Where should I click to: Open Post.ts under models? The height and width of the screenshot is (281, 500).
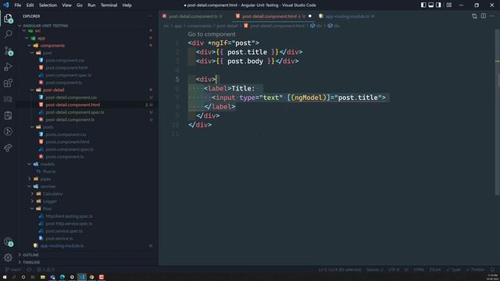coord(49,172)
